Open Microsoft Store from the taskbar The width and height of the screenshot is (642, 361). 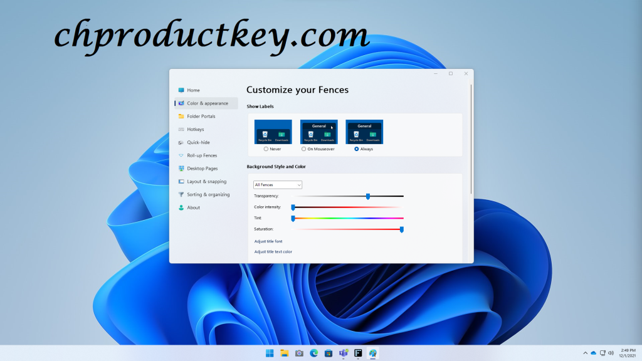(x=329, y=353)
